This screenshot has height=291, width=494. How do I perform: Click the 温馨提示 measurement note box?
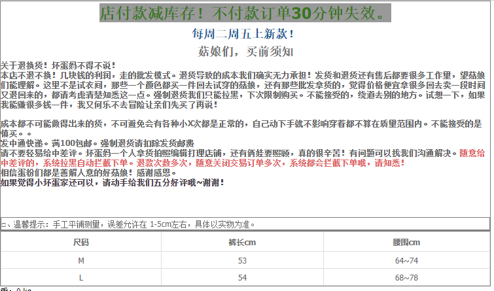pyautogui.click(x=245, y=224)
